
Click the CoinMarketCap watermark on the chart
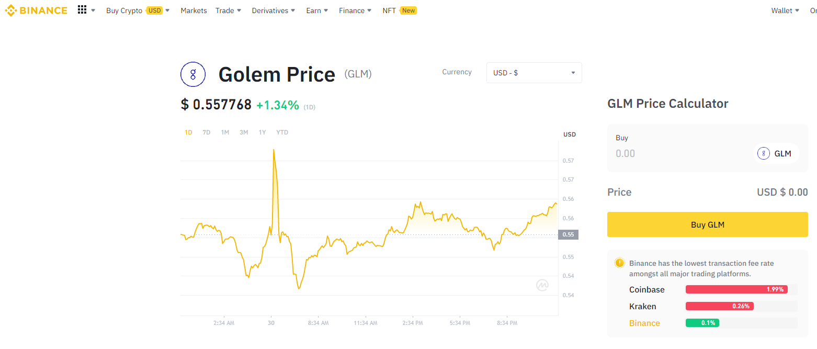[542, 285]
